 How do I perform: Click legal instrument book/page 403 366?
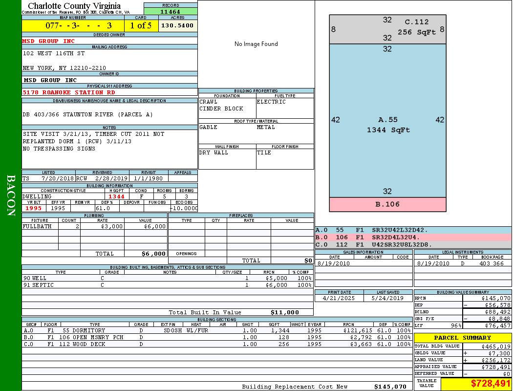click(492, 263)
